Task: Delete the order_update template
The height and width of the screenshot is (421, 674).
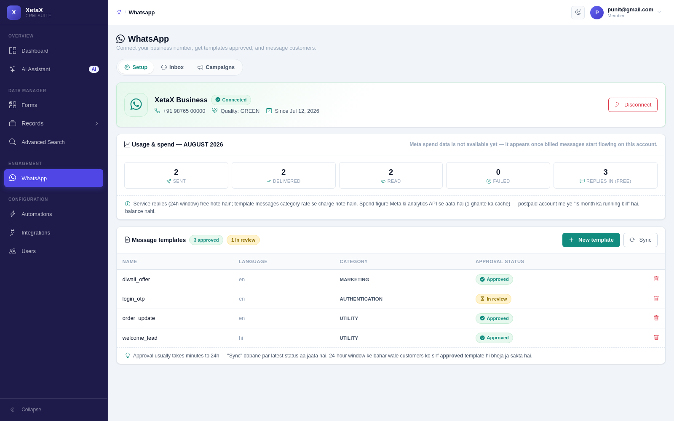Action: click(656, 318)
